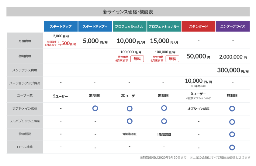Click the 承認機能 circle under エンタープライズ
256x166 pixels.
(x=232, y=134)
